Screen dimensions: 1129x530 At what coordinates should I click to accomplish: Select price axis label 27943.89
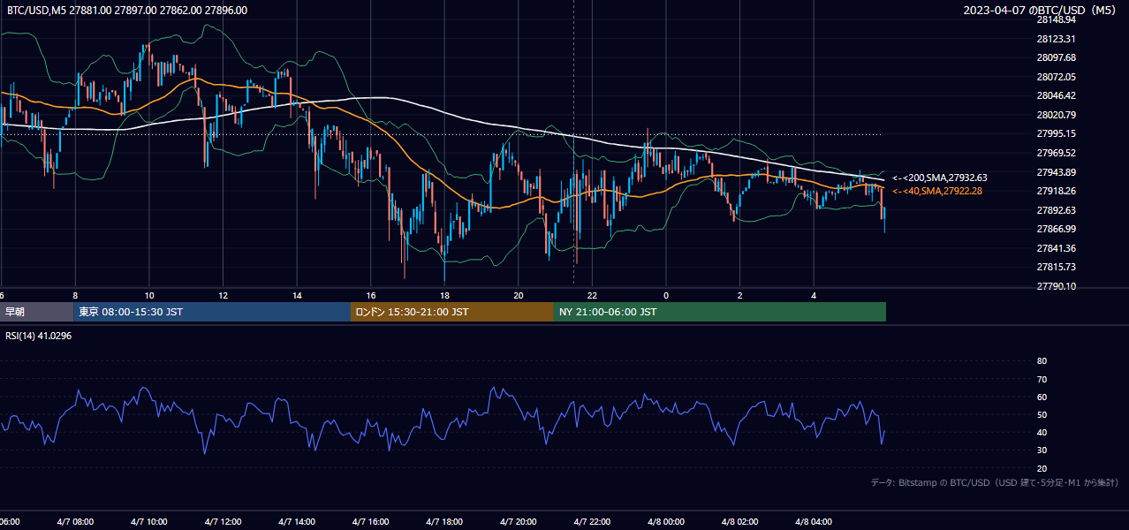(1056, 172)
